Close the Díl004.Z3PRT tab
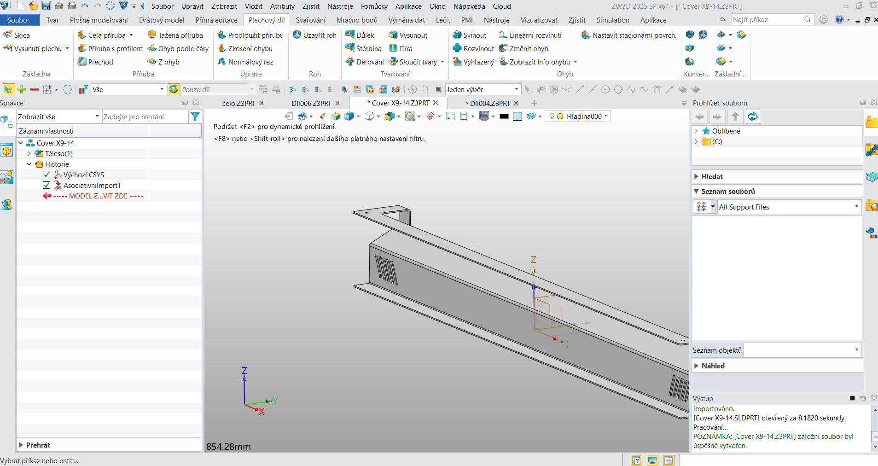Image resolution: width=878 pixels, height=466 pixels. click(x=516, y=103)
